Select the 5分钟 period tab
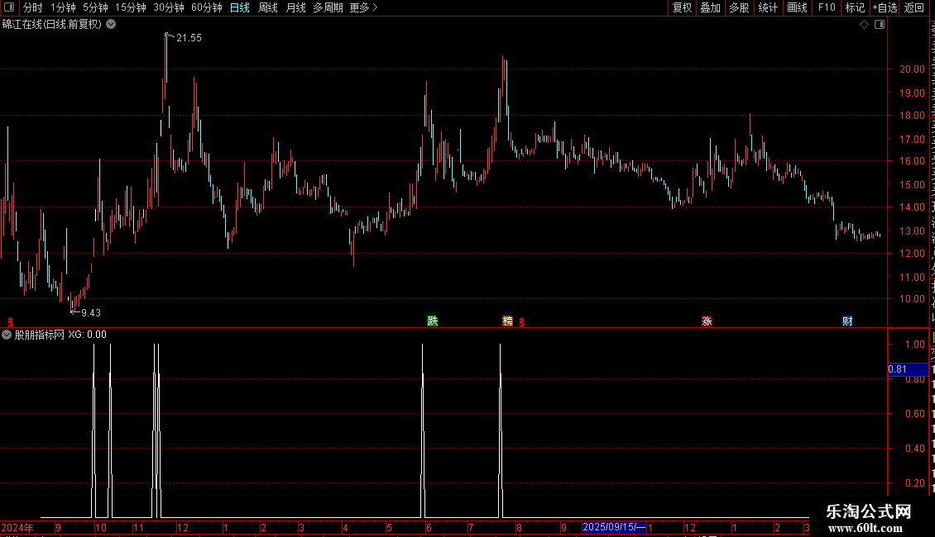This screenshot has width=935, height=537. (95, 7)
